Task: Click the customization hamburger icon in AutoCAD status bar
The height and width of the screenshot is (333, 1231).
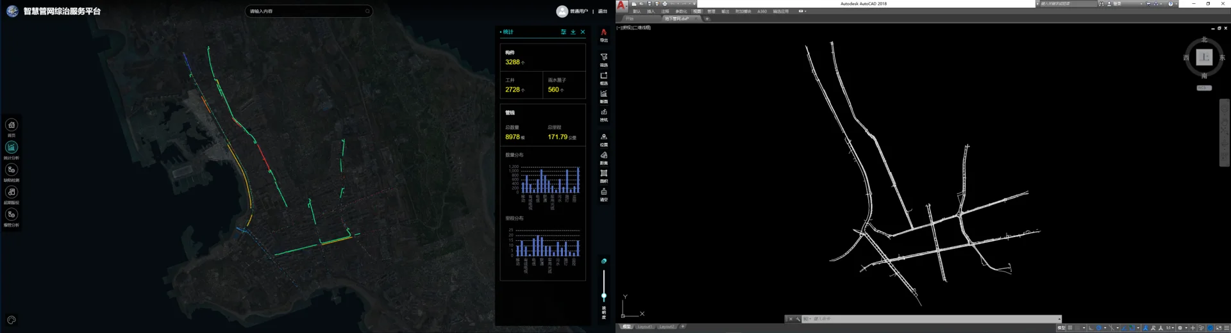Action: [1227, 328]
